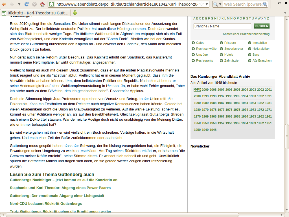Open Nord-CDU bedauert Rücktritt Guttenbergs link
Image resolution: width=289 pixels, height=217 pixels.
(46, 204)
